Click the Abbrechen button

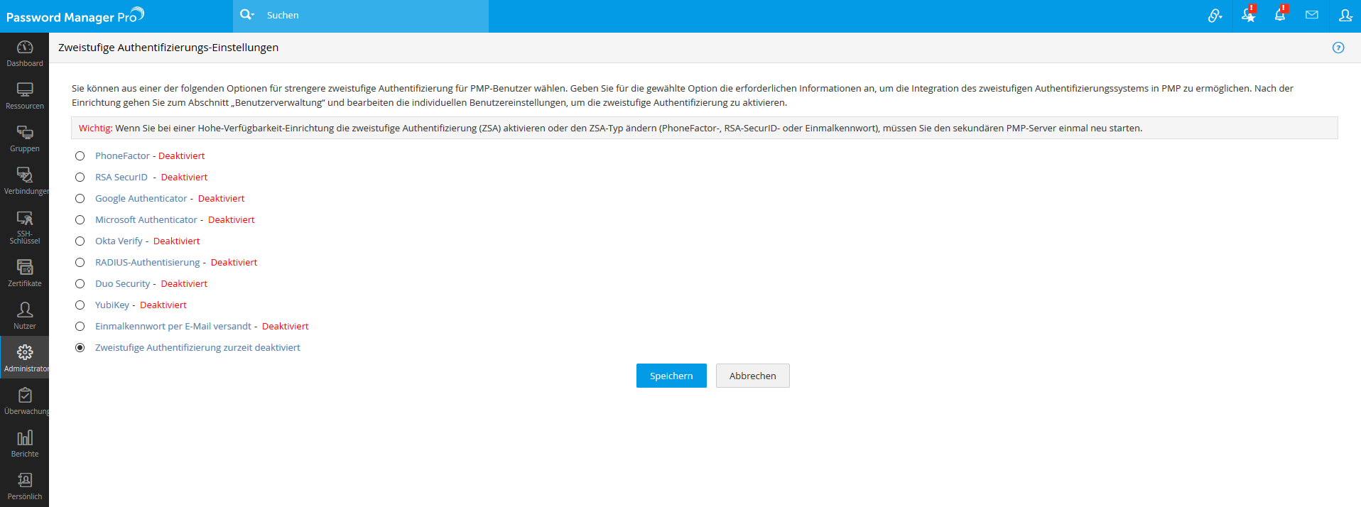click(x=753, y=376)
